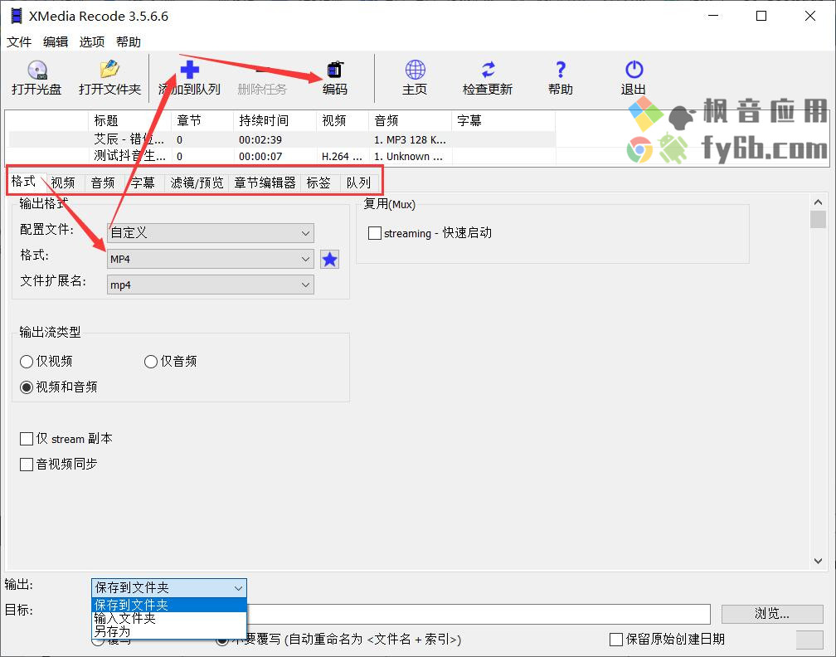The image size is (836, 657).
Task: Open the 滤镜/预览 tab
Action: [x=197, y=182]
